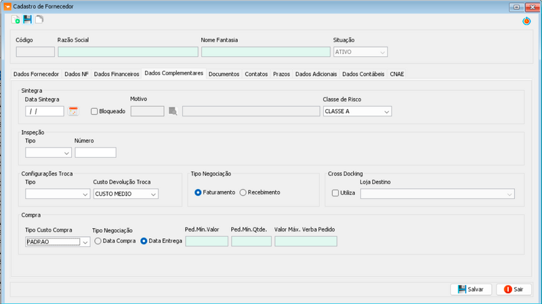Click the Ped.Mín.Qtde. field
The height and width of the screenshot is (304, 542).
point(251,241)
